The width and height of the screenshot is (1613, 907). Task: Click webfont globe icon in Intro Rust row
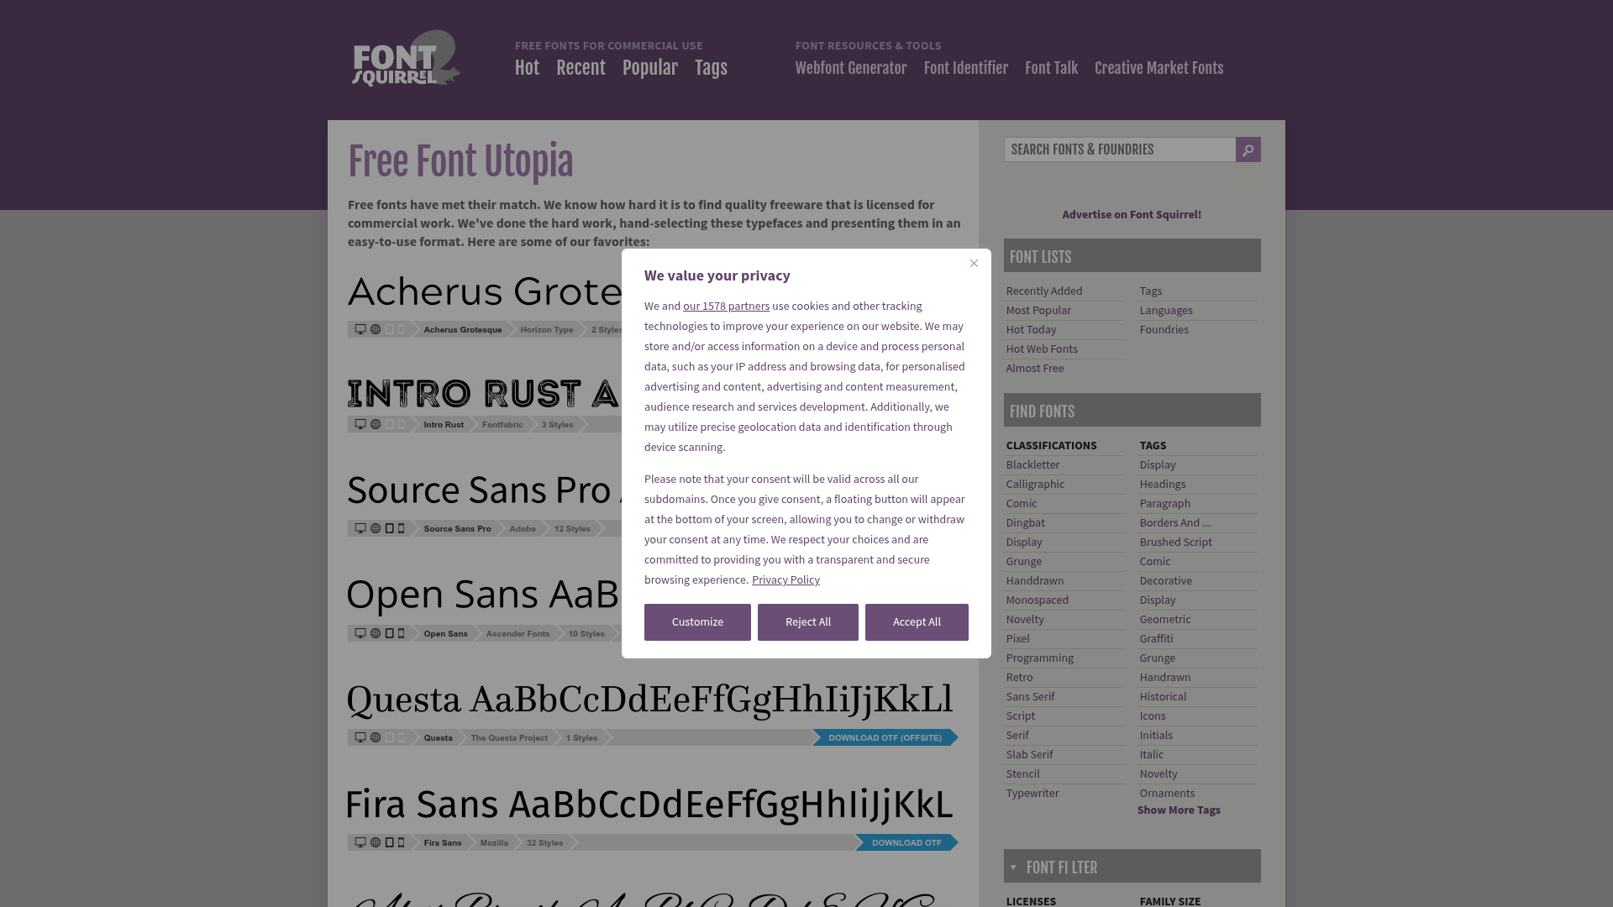[x=376, y=424]
